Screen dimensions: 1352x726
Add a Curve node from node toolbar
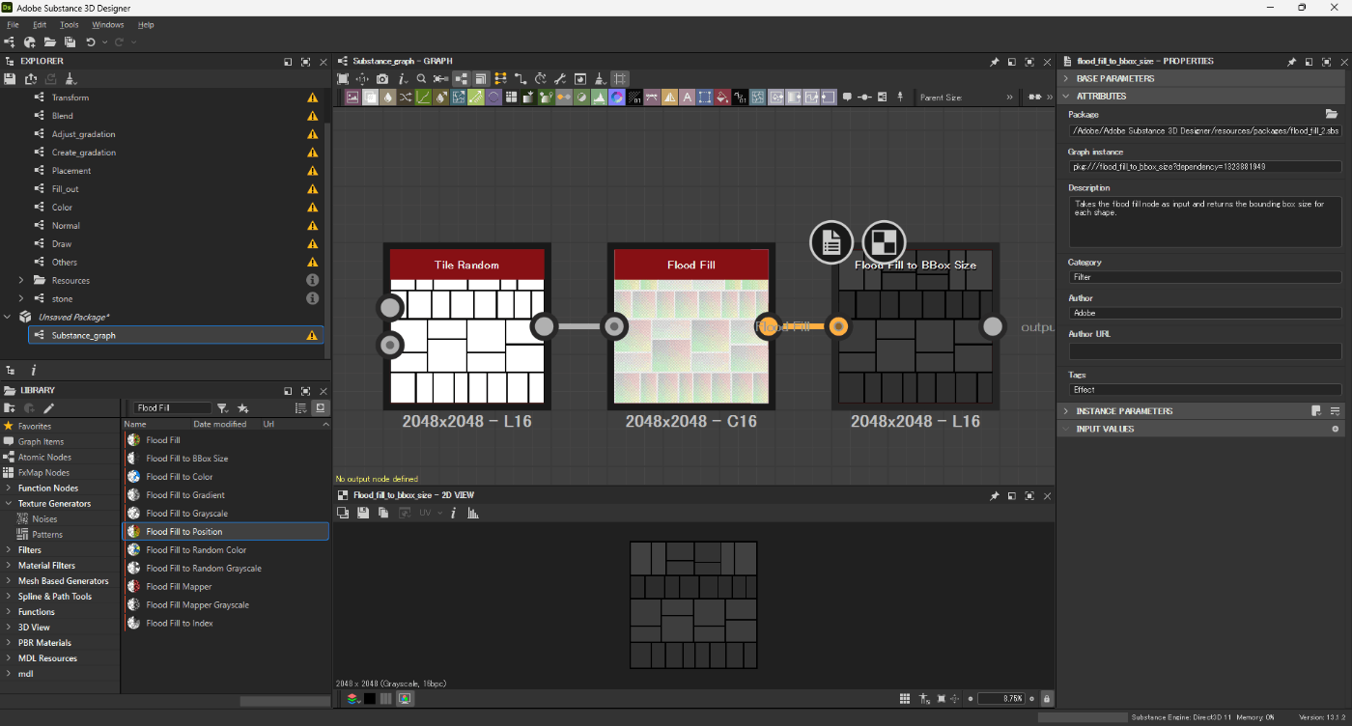point(424,98)
